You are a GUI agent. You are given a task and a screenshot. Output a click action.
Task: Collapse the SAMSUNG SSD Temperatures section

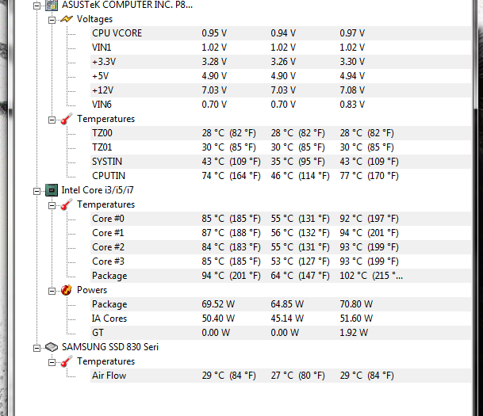point(52,362)
